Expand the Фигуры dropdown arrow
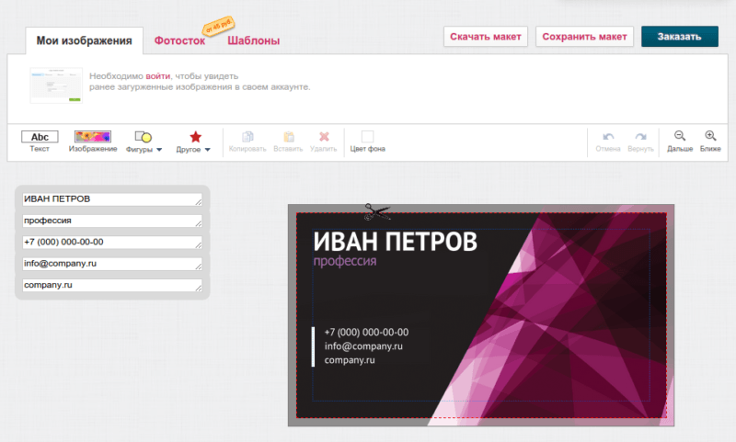 (159, 150)
